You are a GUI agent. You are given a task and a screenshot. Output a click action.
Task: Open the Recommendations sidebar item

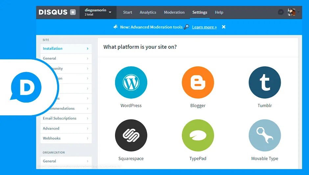[x=66, y=108]
